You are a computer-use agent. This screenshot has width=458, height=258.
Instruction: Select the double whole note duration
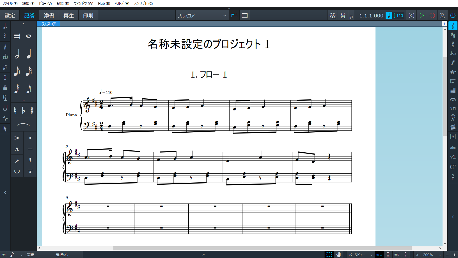pos(17,36)
